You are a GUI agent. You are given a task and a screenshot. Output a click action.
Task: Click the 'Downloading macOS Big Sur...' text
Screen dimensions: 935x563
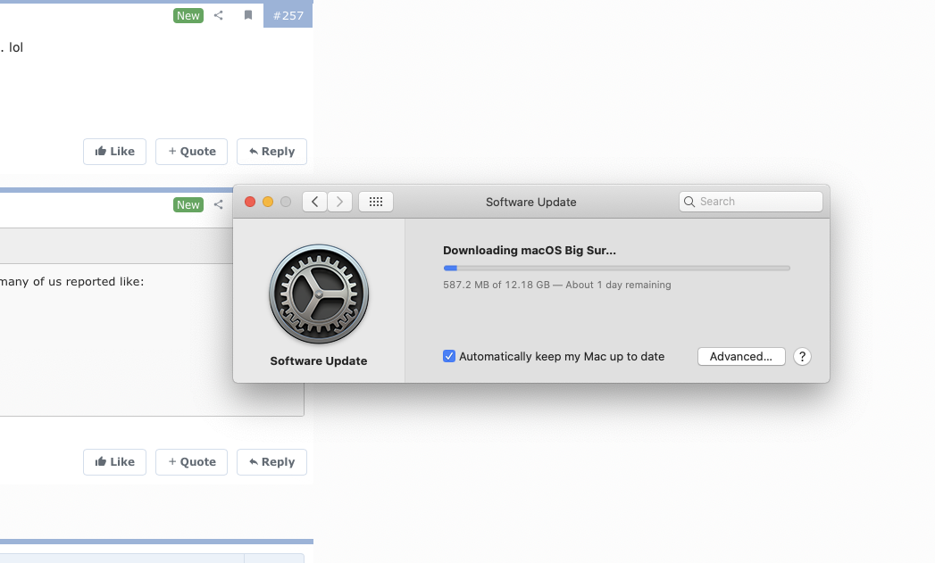[x=530, y=250]
